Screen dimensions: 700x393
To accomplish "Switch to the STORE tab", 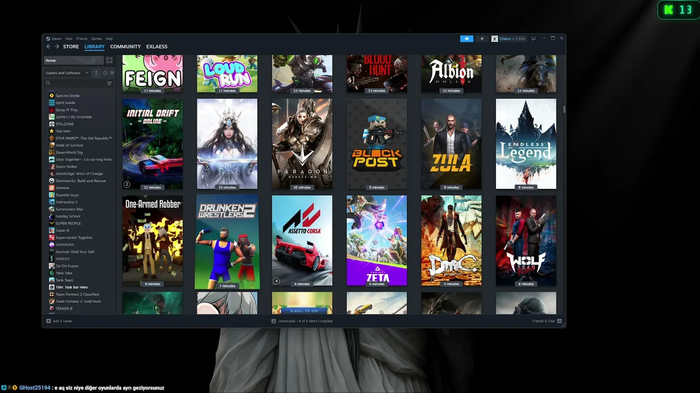I will (71, 46).
